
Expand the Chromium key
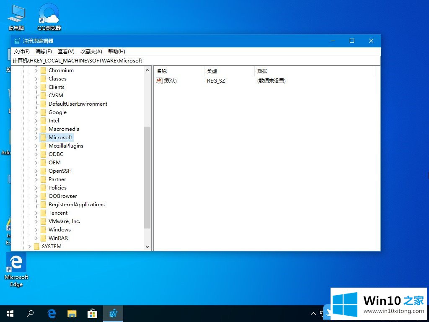point(36,70)
